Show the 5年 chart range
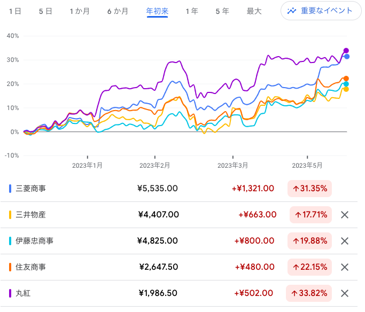365x312 pixels. pyautogui.click(x=222, y=11)
